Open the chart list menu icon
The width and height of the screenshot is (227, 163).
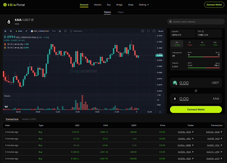click(x=11, y=31)
